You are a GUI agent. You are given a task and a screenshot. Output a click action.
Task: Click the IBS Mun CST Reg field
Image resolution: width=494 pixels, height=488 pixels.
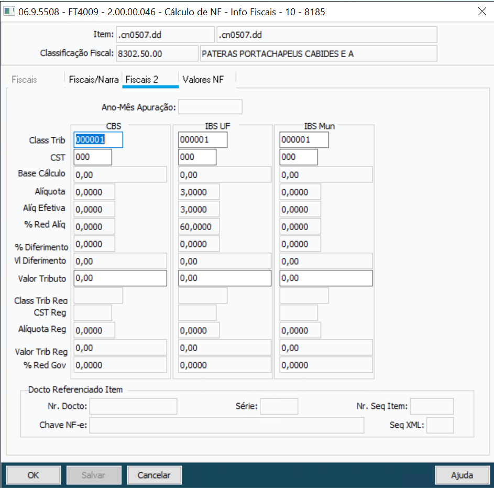pos(299,313)
